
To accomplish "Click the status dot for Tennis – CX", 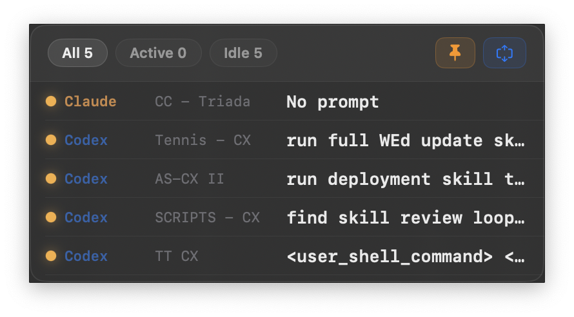I will pyautogui.click(x=51, y=140).
